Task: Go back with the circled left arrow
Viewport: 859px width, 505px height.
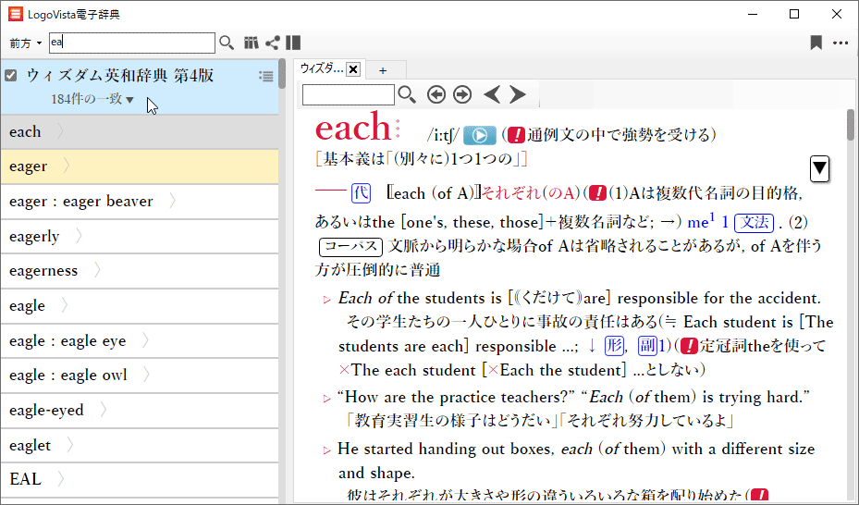Action: tap(436, 94)
